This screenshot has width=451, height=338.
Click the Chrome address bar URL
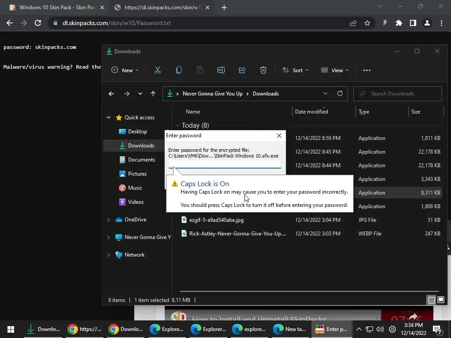pos(116,23)
